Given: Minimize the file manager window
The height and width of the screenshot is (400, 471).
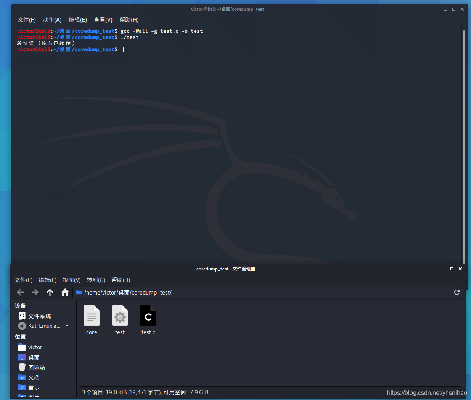Looking at the screenshot, I should [444, 269].
